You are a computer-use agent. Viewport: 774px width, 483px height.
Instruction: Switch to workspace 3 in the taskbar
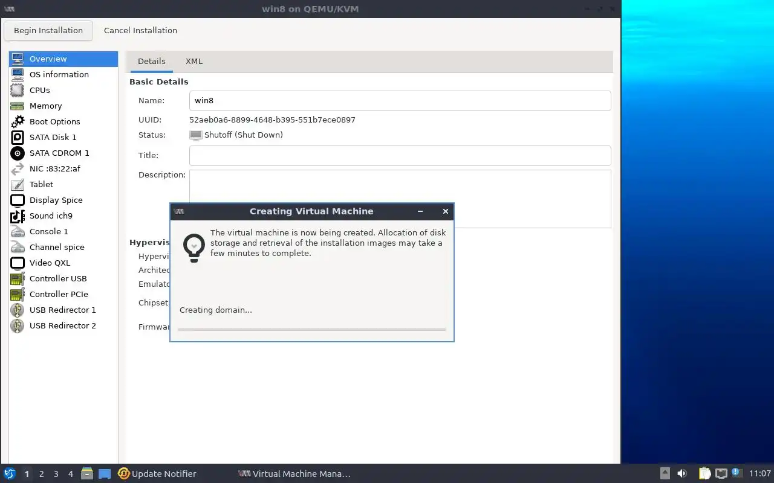[x=56, y=474]
